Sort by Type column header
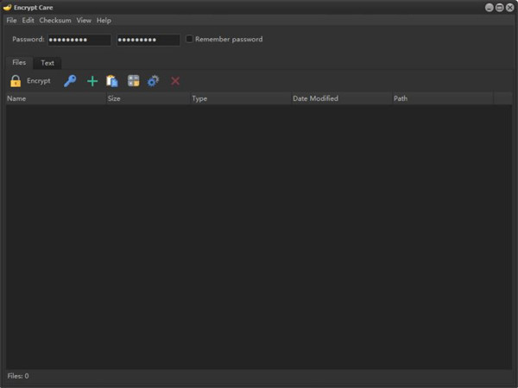518x388 pixels. [x=241, y=98]
